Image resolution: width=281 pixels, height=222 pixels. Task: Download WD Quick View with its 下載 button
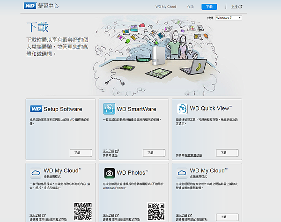tap(227, 153)
